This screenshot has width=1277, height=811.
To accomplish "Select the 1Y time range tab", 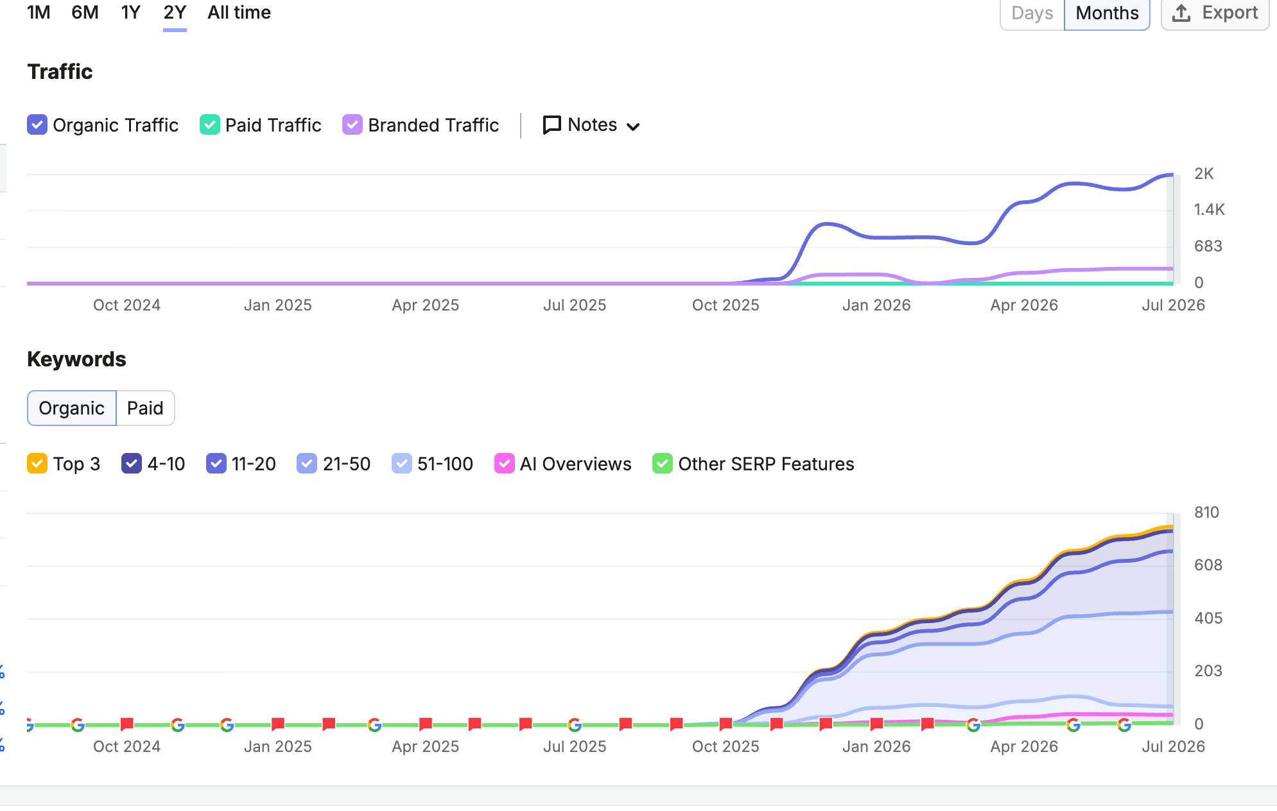I will click(x=130, y=13).
